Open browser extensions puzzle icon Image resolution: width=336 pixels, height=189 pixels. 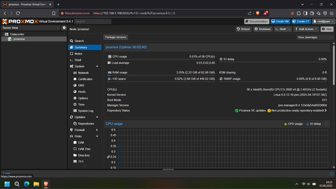[299, 13]
